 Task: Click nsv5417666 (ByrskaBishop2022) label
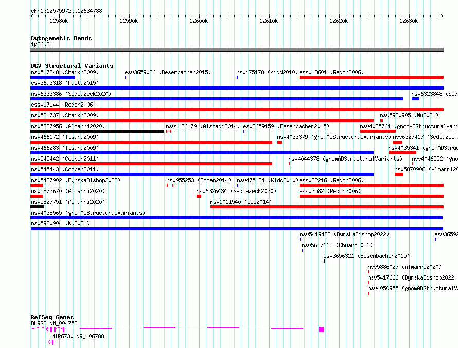coord(412,277)
